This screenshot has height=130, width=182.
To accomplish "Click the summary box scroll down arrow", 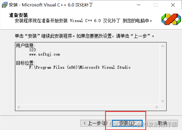I will 163,101.
